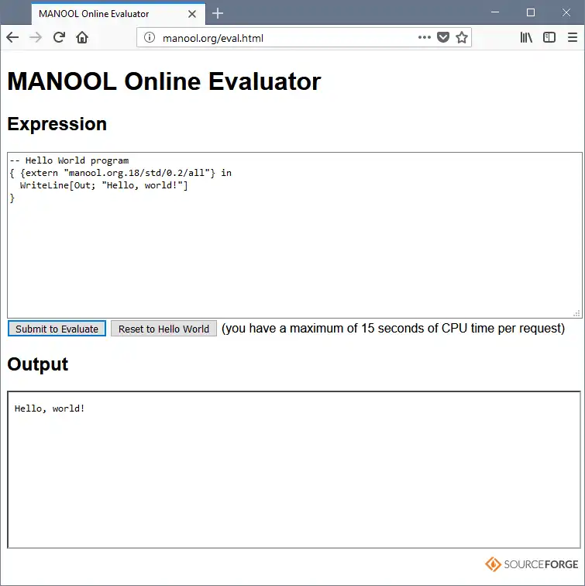This screenshot has width=585, height=586.
Task: Click Reset to Hello World button
Action: point(163,329)
